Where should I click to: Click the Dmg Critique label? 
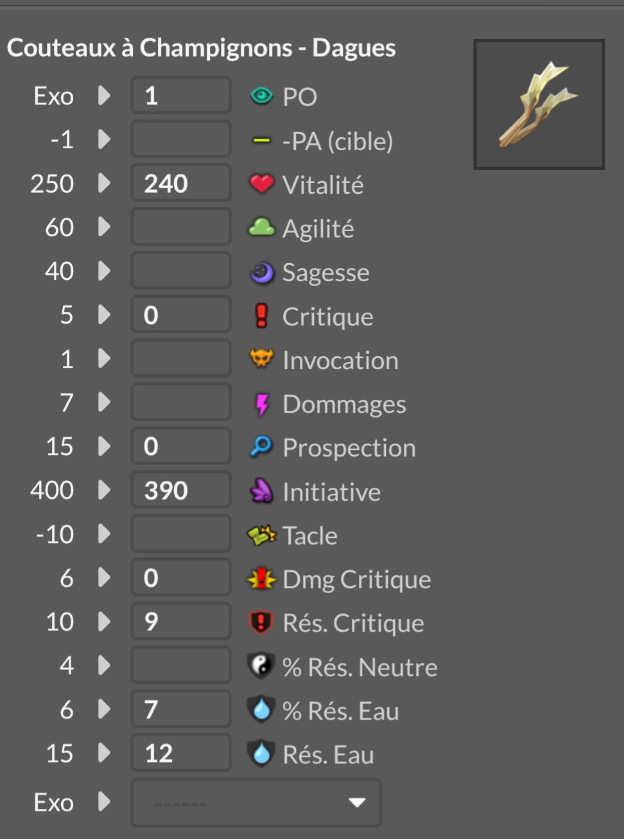pyautogui.click(x=357, y=580)
